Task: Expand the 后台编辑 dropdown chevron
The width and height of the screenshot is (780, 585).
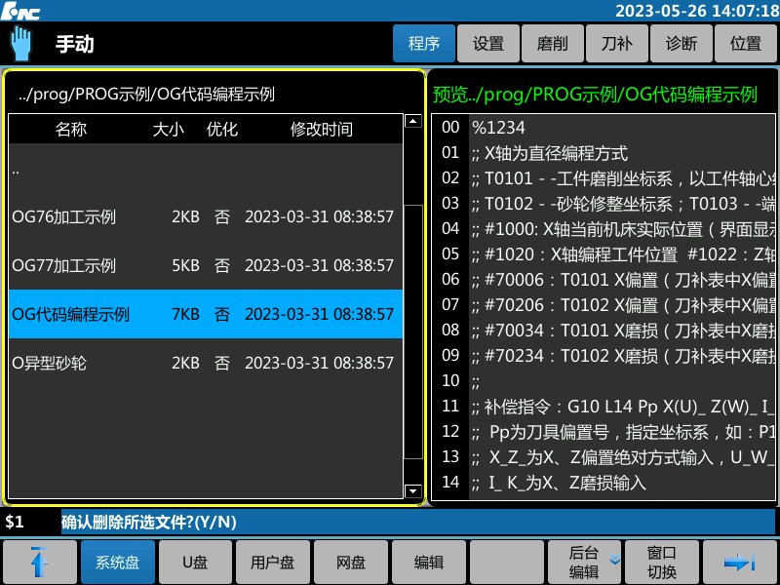Action: pyautogui.click(x=614, y=561)
